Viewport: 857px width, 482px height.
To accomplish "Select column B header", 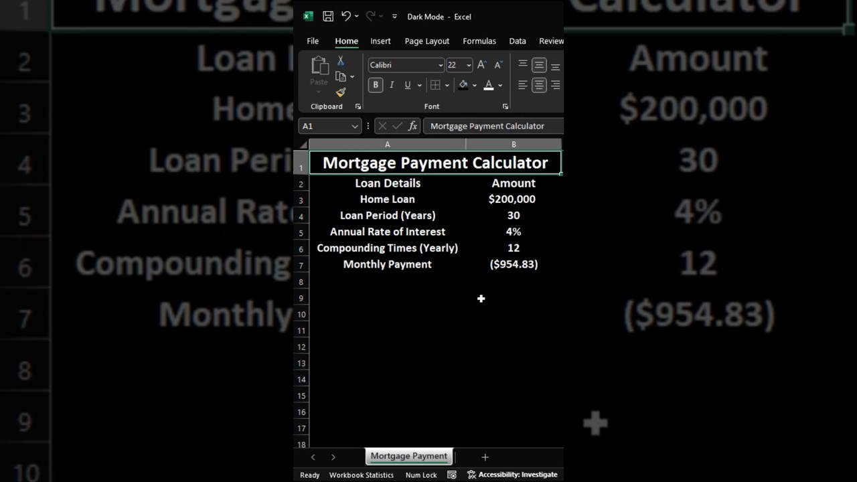I will [514, 145].
